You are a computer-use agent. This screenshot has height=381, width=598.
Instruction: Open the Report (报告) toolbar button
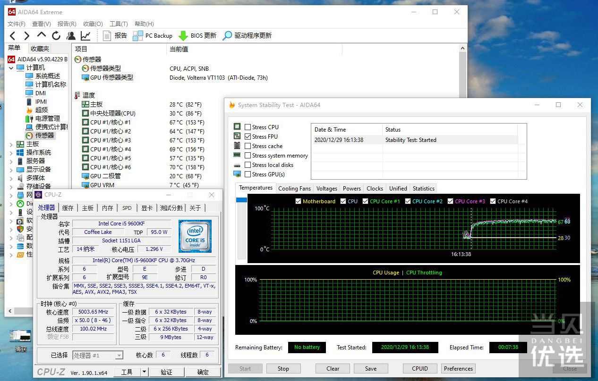pyautogui.click(x=115, y=35)
